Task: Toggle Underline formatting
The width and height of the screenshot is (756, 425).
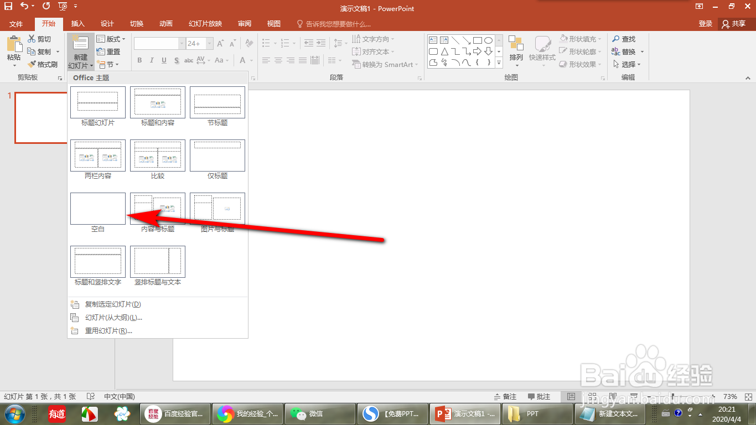Action: [x=164, y=60]
